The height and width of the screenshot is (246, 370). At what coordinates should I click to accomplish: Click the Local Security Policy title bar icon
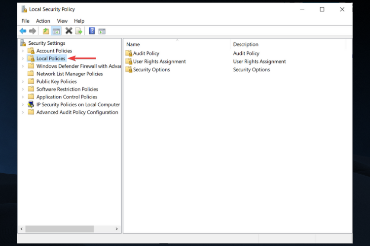(24, 9)
